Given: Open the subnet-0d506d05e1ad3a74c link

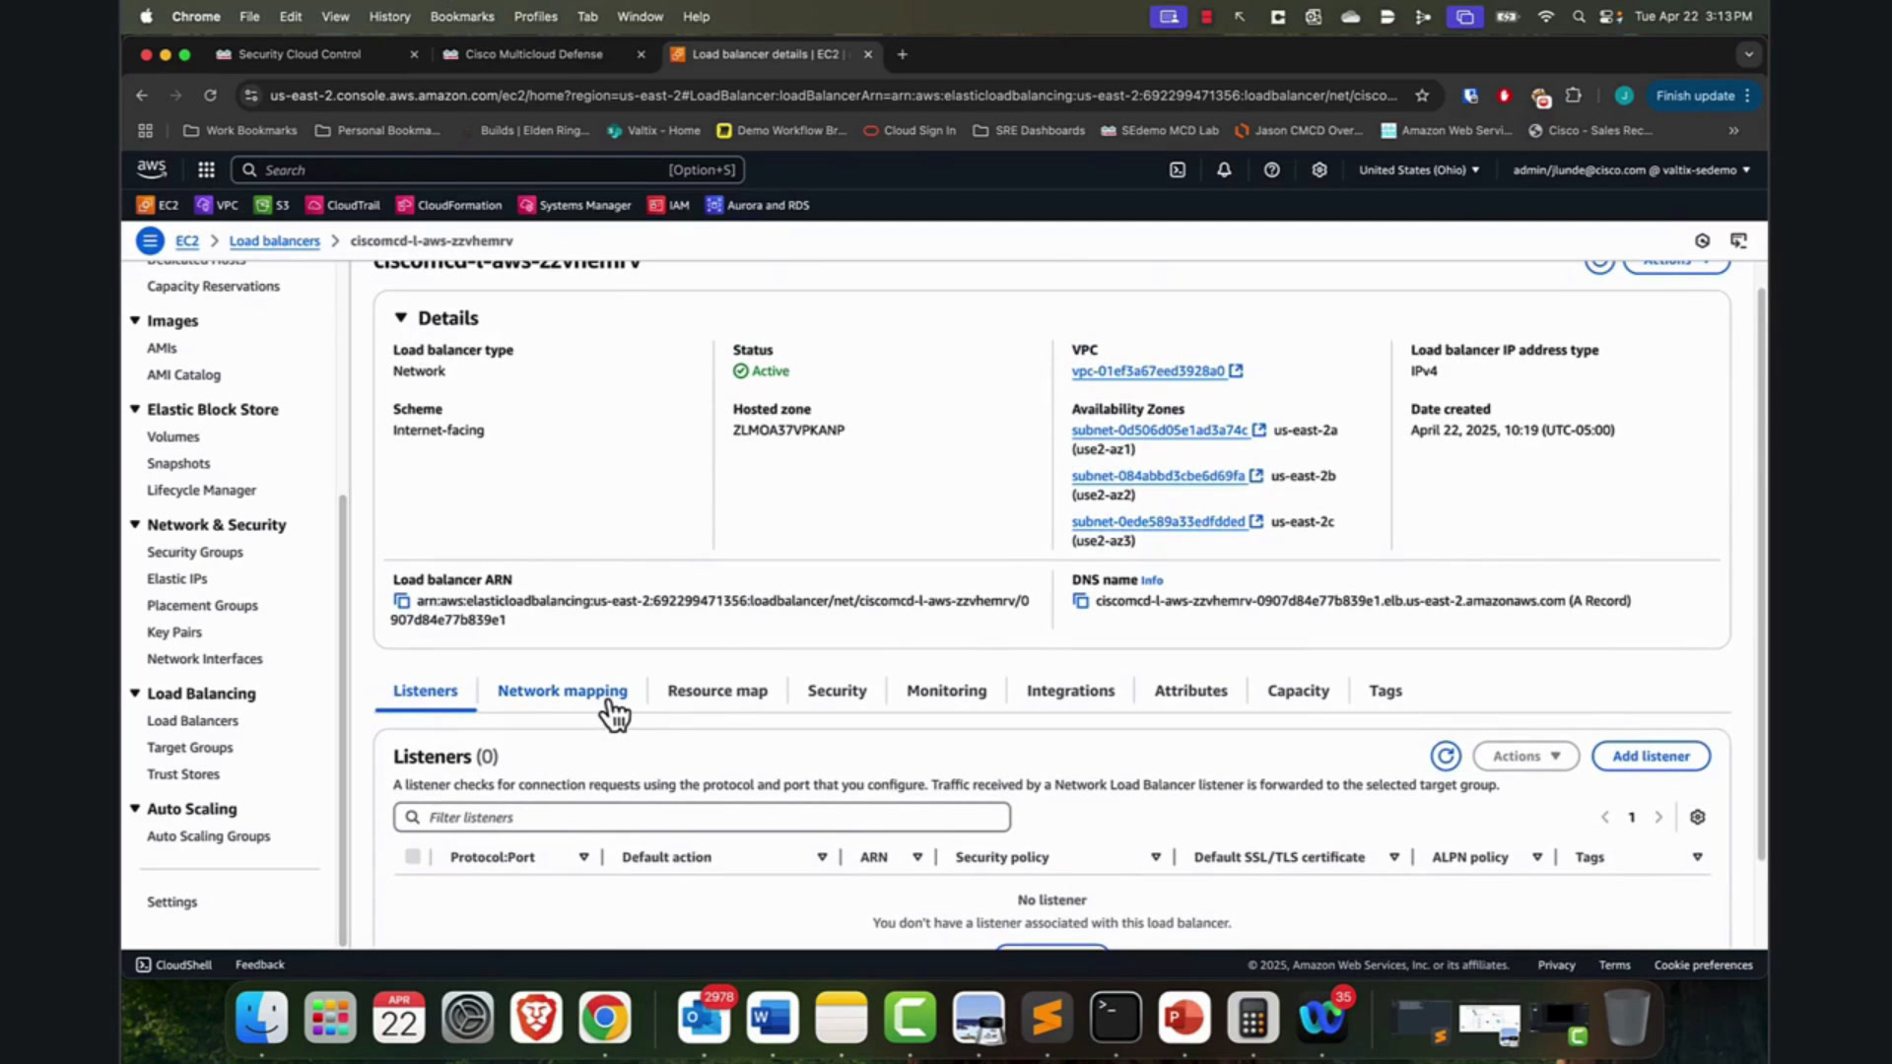Looking at the screenshot, I should tap(1160, 430).
